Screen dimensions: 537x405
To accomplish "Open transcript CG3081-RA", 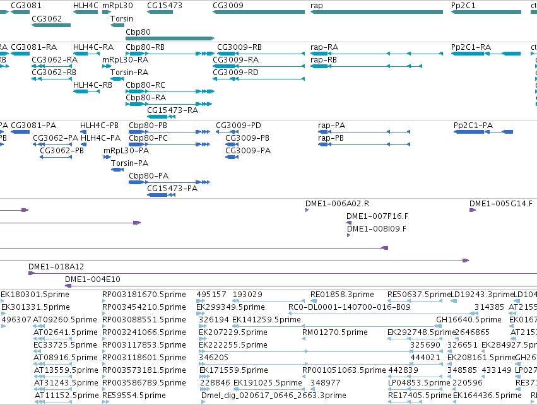I will click(x=20, y=54).
